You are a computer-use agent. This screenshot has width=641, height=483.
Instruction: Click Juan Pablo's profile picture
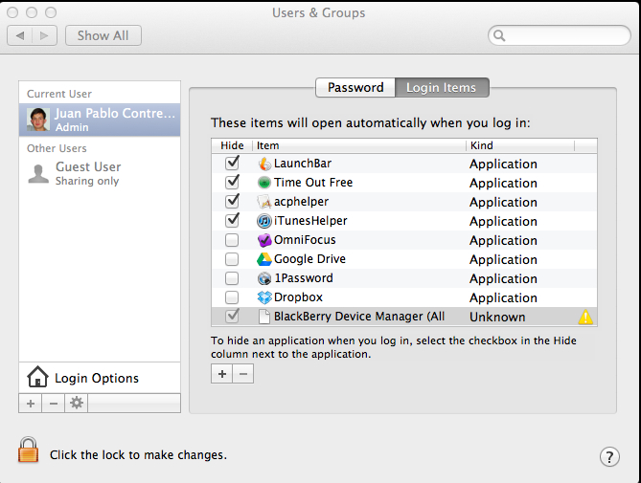tap(38, 120)
